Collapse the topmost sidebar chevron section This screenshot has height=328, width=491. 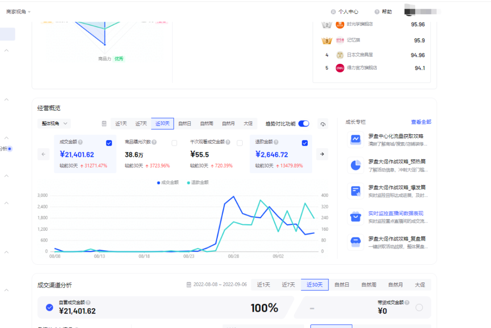pyautogui.click(x=6, y=50)
